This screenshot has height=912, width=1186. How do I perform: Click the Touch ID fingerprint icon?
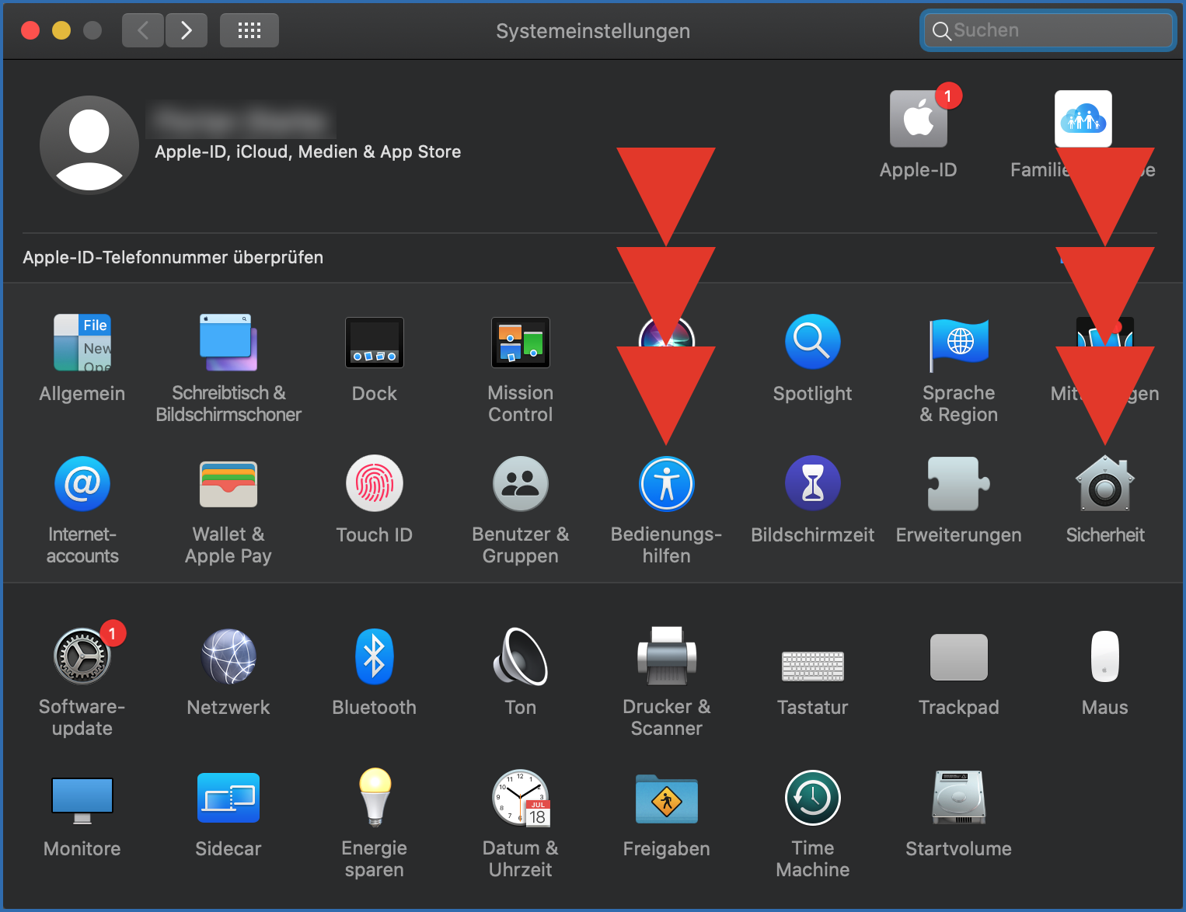(374, 485)
